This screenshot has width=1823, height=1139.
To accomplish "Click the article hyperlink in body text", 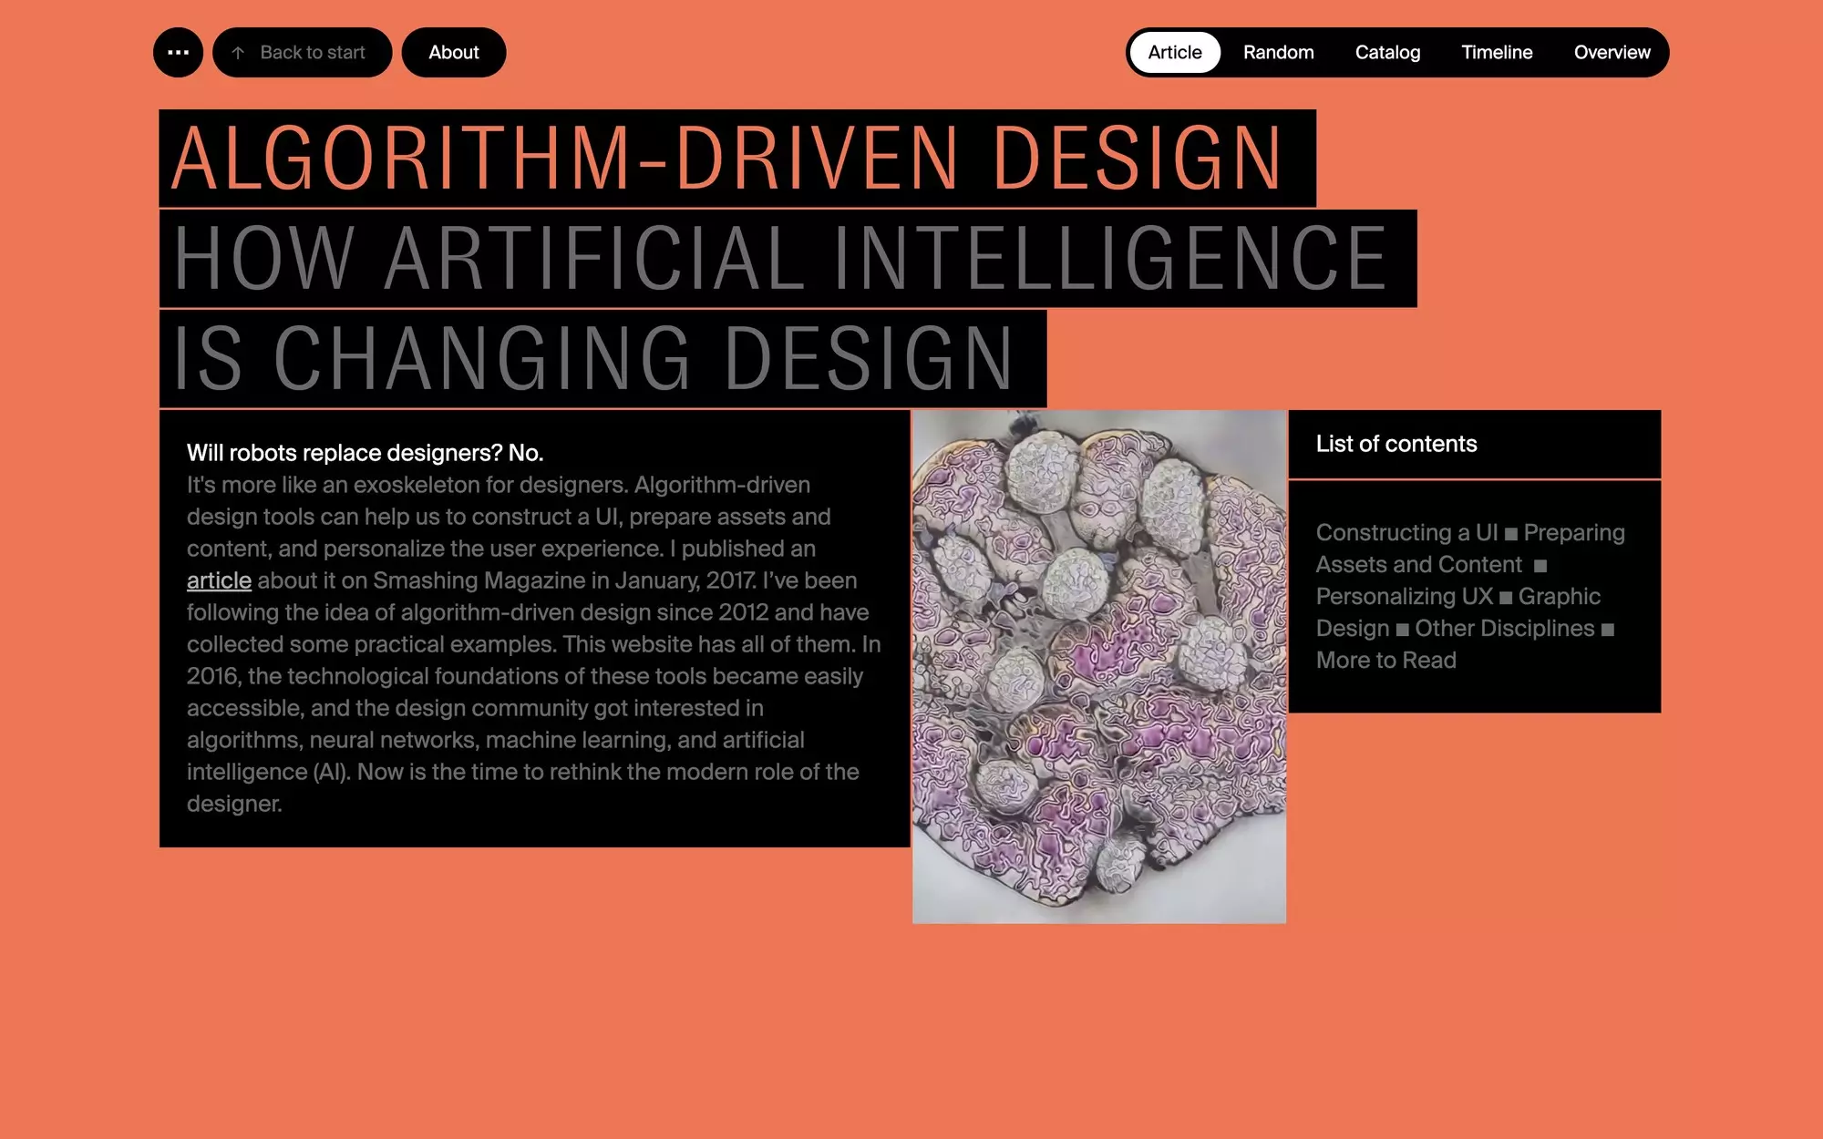I will click(x=218, y=580).
